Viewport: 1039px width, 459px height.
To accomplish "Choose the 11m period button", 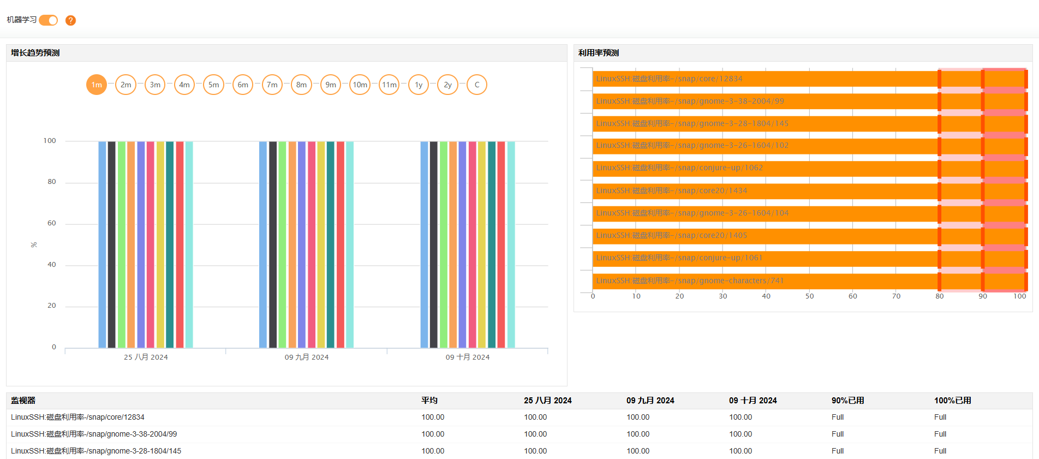I will coord(389,85).
